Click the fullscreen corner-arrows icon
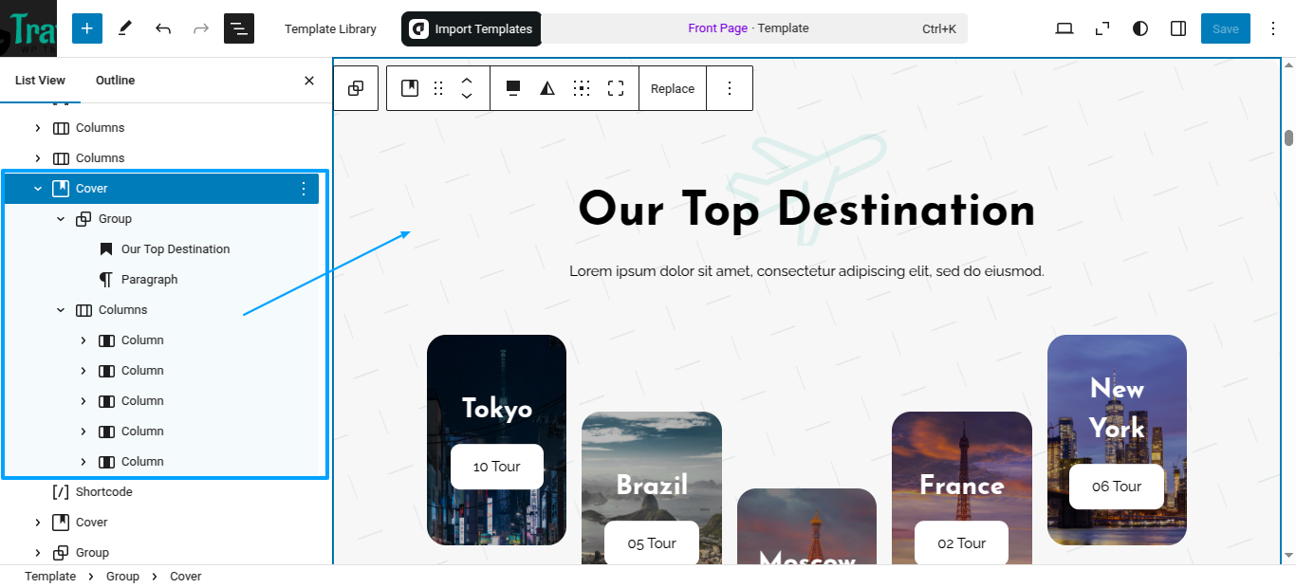 pyautogui.click(x=1102, y=28)
